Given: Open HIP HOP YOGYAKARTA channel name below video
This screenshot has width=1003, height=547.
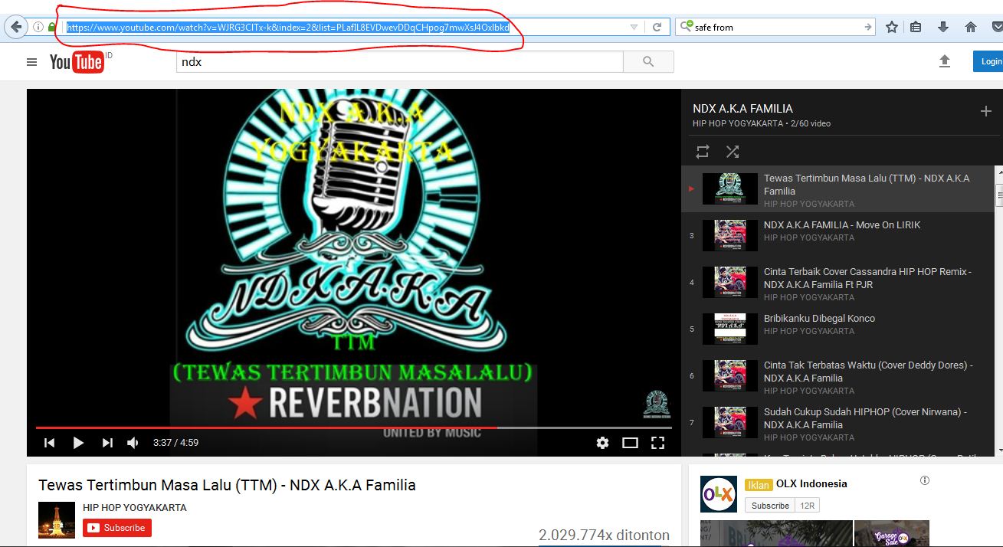Looking at the screenshot, I should 135,507.
